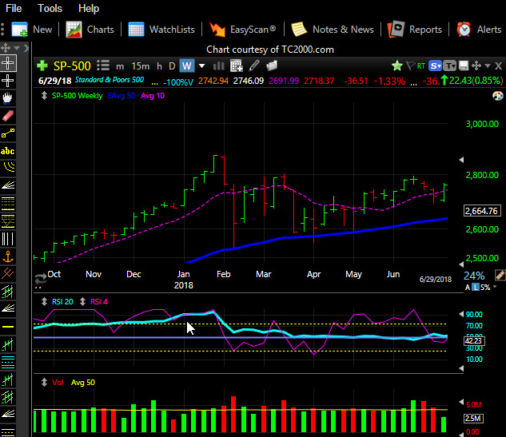Click the Avg 10 indicator label

153,96
